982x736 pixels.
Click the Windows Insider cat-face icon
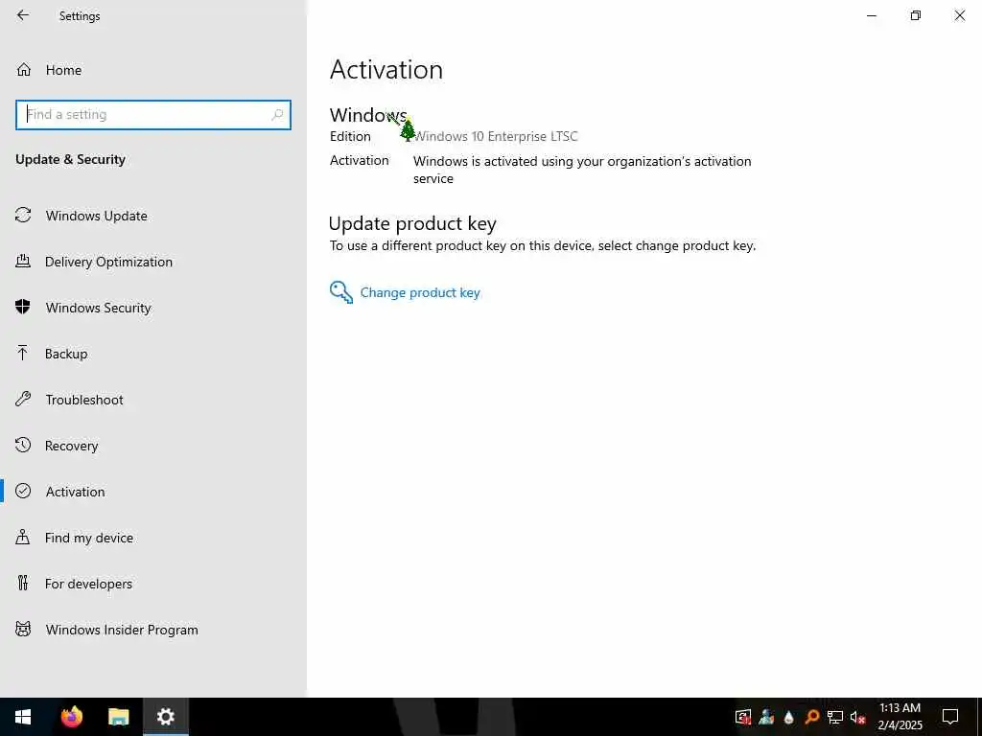coord(23,629)
